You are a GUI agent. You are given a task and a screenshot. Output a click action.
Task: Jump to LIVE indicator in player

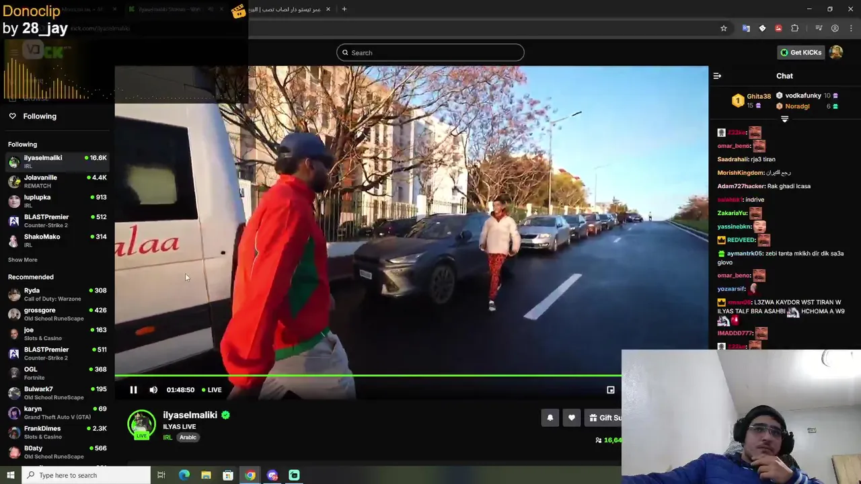click(212, 390)
